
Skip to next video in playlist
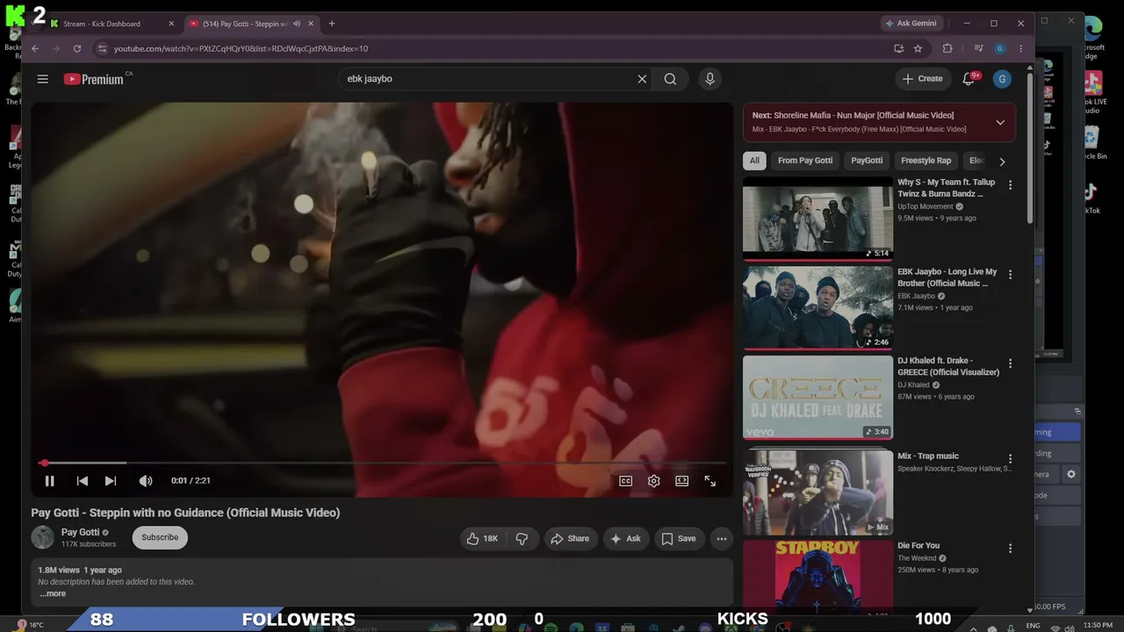click(x=111, y=481)
